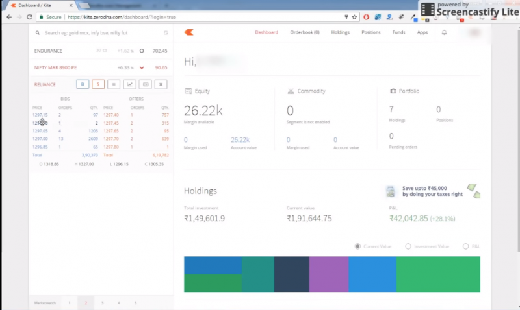Viewport: 520px width, 310px height.
Task: Open the Funds page
Action: (x=398, y=32)
